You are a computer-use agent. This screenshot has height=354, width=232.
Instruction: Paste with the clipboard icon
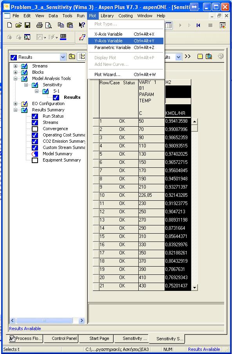pyautogui.click(x=70, y=25)
